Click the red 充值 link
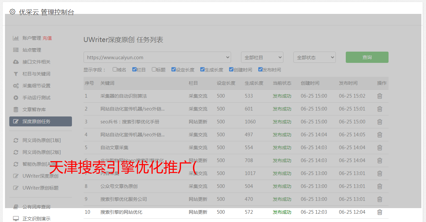The height and width of the screenshot is (222, 426). coord(47,38)
